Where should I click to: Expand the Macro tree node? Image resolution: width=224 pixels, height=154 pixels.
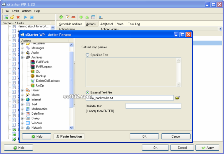click(x=22, y=95)
